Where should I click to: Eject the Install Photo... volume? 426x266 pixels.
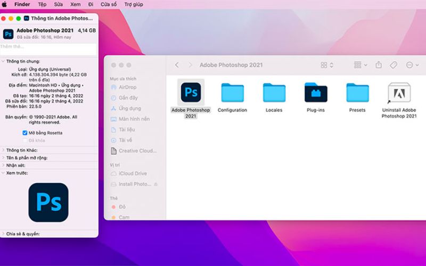click(155, 184)
